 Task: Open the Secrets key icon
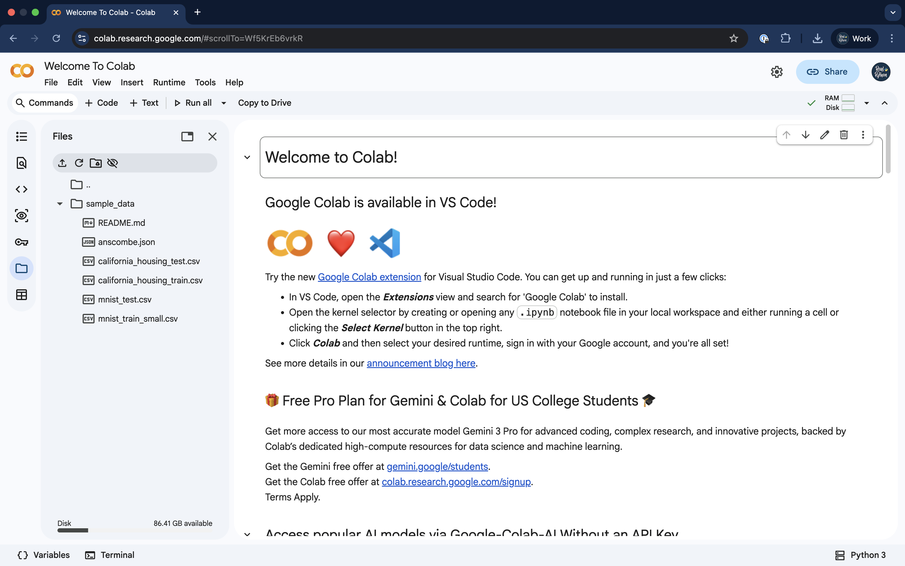(22, 242)
